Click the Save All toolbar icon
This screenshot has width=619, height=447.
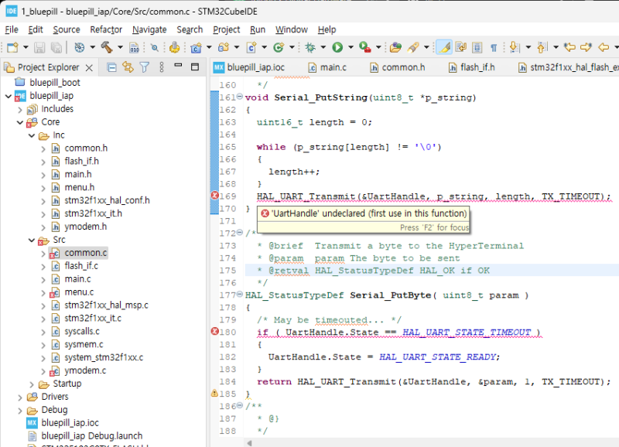click(x=56, y=46)
